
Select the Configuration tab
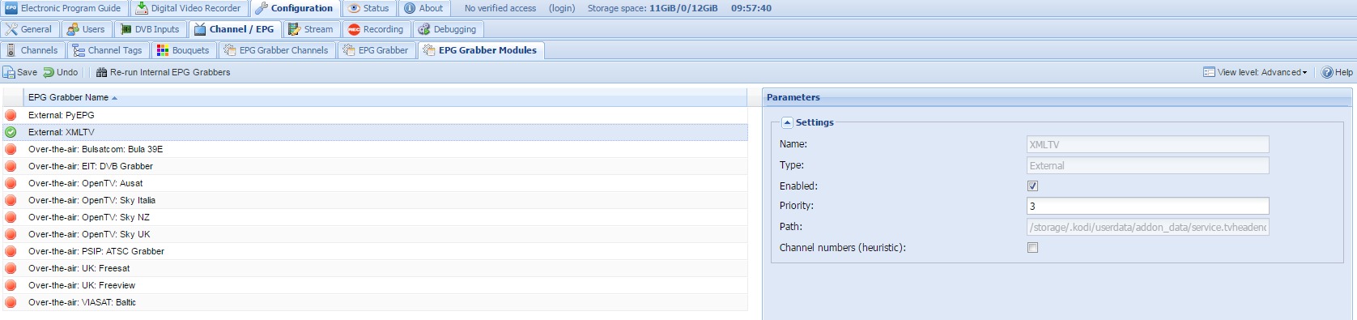click(295, 8)
